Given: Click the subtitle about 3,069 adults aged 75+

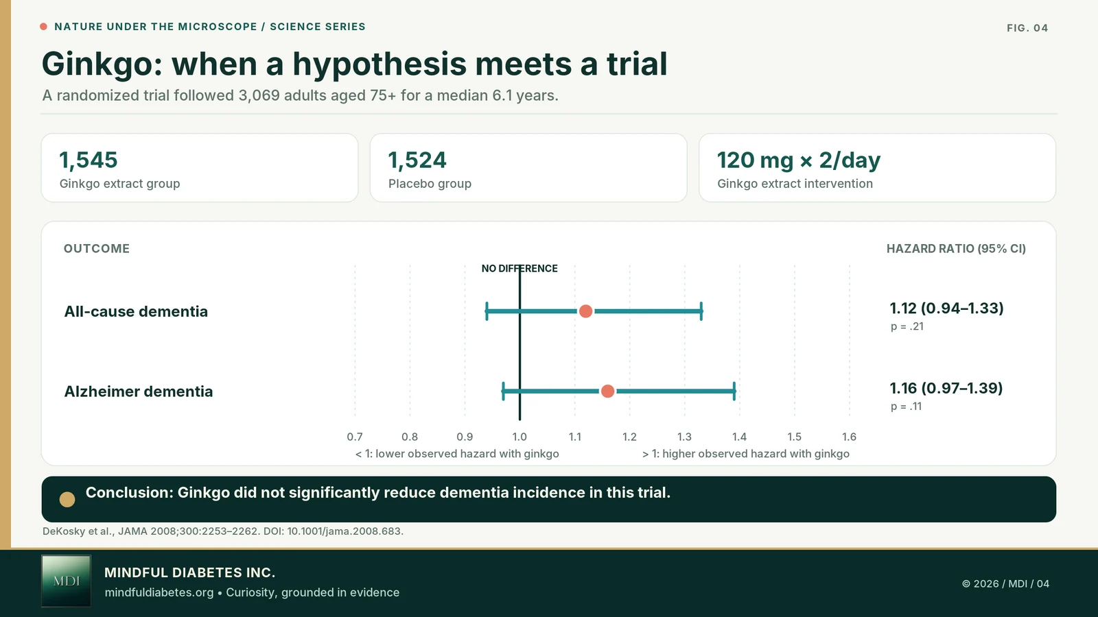Looking at the screenshot, I should pyautogui.click(x=301, y=95).
